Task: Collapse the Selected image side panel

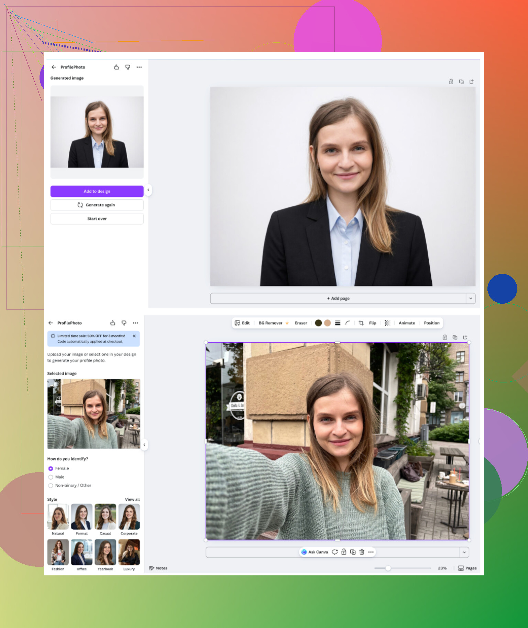Action: pos(144,445)
